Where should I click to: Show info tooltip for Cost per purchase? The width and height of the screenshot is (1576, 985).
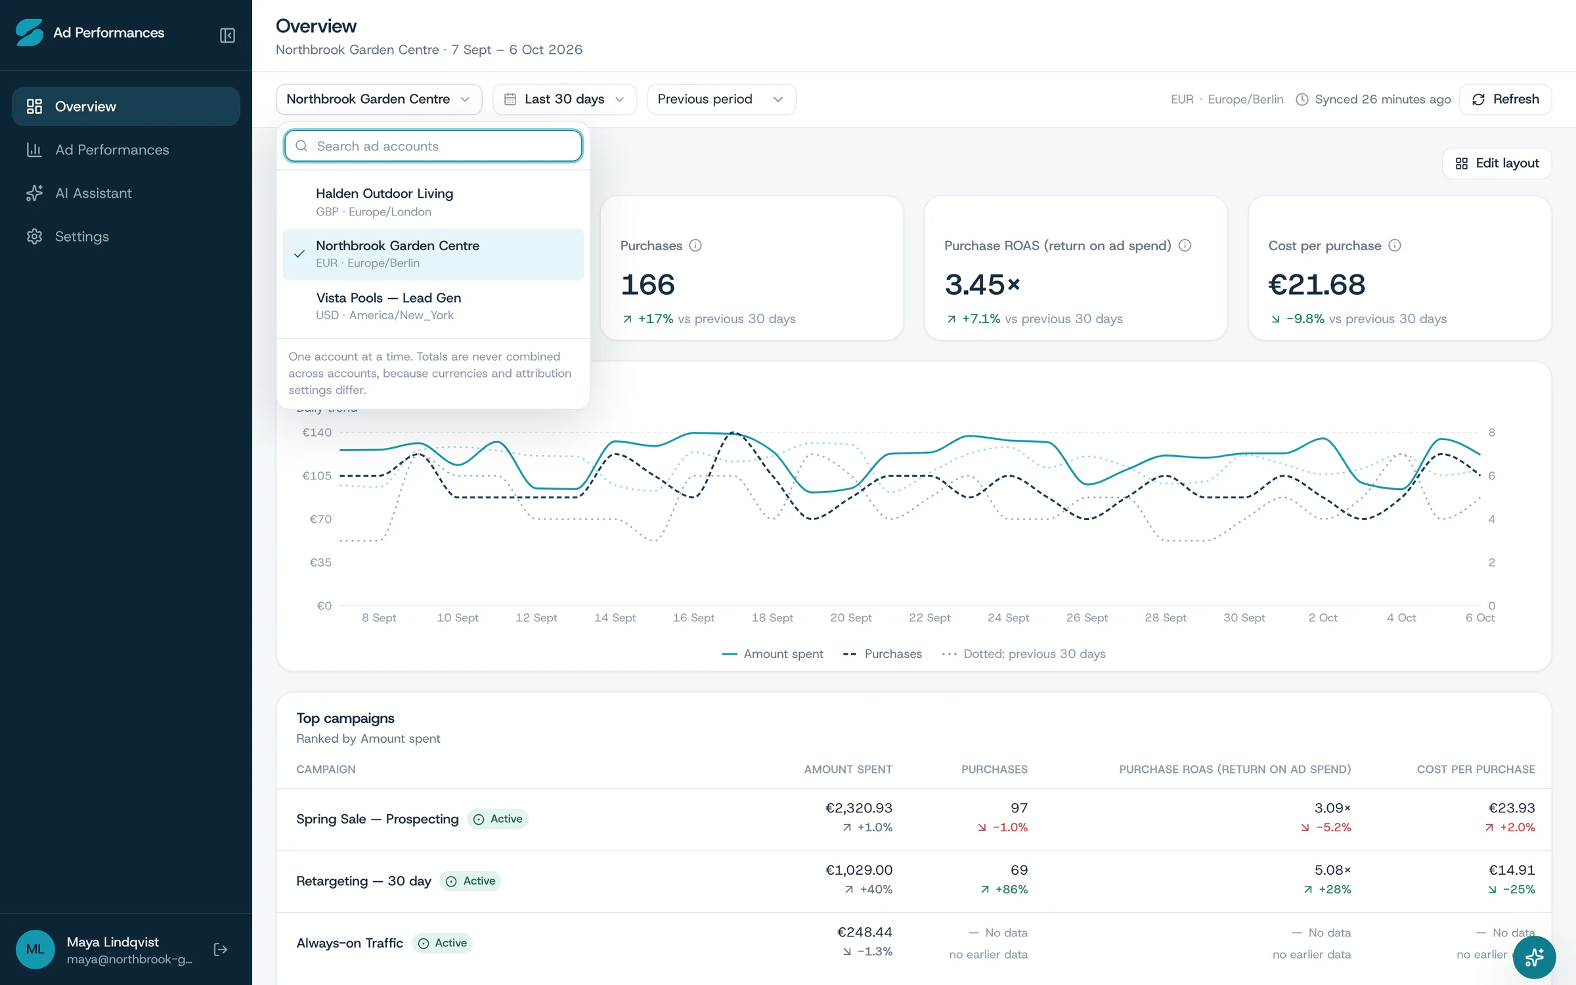click(1395, 246)
